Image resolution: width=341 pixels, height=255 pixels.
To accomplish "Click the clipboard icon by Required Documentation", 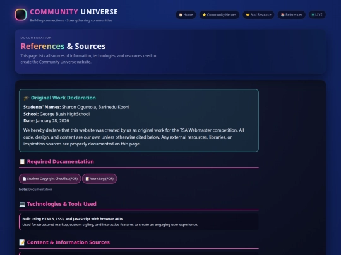I will click(x=22, y=162).
